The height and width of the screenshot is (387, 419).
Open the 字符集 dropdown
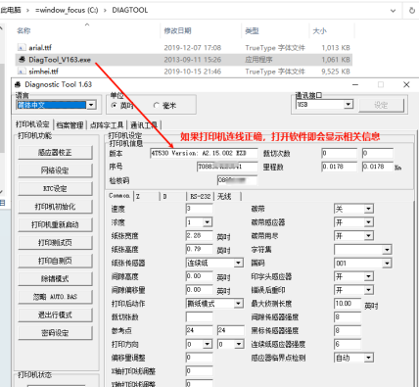387,250
